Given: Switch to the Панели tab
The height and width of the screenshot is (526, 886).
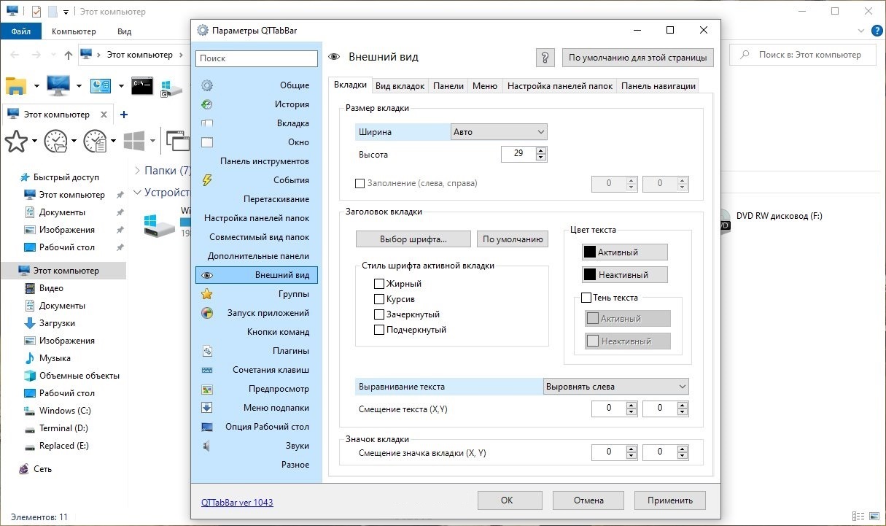Looking at the screenshot, I should tap(448, 86).
